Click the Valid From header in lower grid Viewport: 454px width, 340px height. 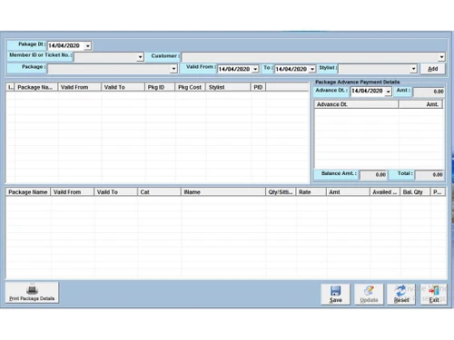(73, 192)
